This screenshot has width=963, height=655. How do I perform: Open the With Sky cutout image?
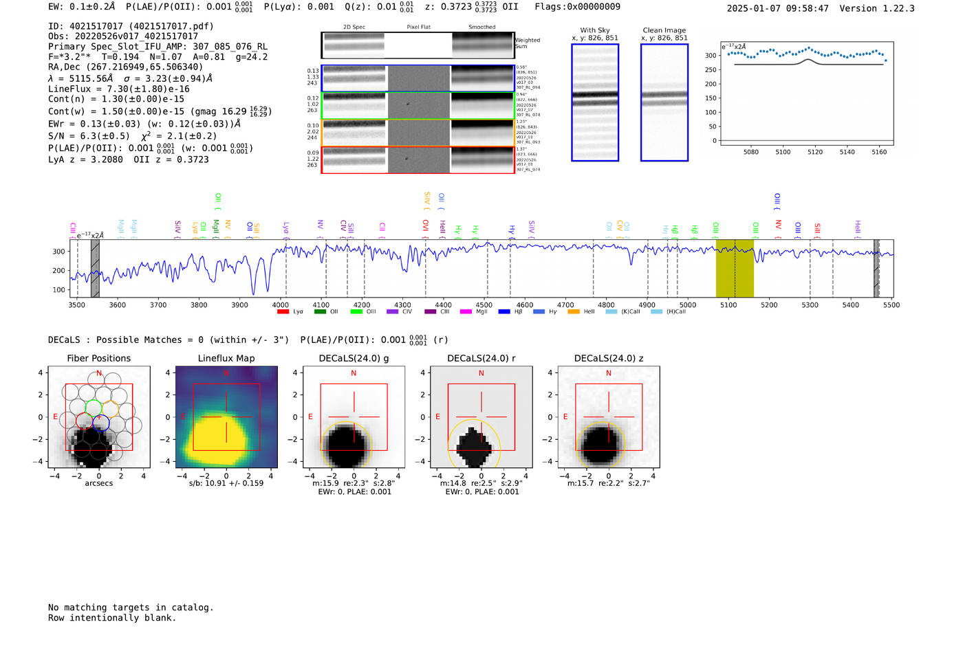(x=595, y=102)
